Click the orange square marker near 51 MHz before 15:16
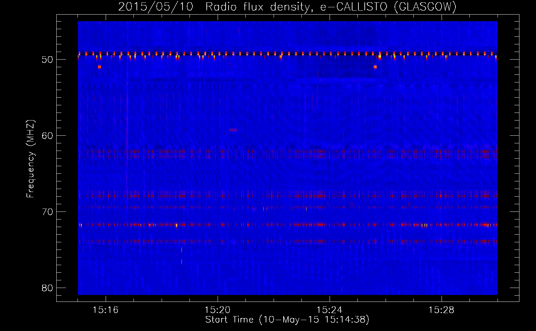 click(x=99, y=67)
